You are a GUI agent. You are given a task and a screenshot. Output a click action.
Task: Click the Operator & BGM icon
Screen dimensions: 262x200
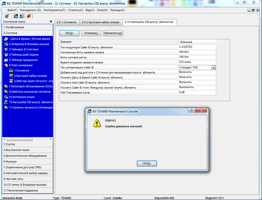coord(6,44)
